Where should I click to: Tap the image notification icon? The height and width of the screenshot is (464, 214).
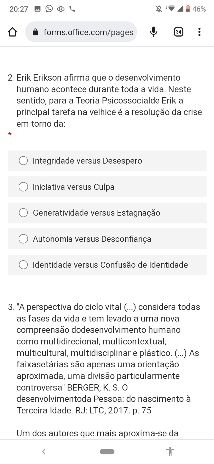coord(37,9)
